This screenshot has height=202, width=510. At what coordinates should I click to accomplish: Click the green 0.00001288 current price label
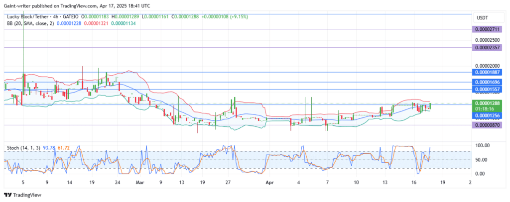click(x=487, y=103)
